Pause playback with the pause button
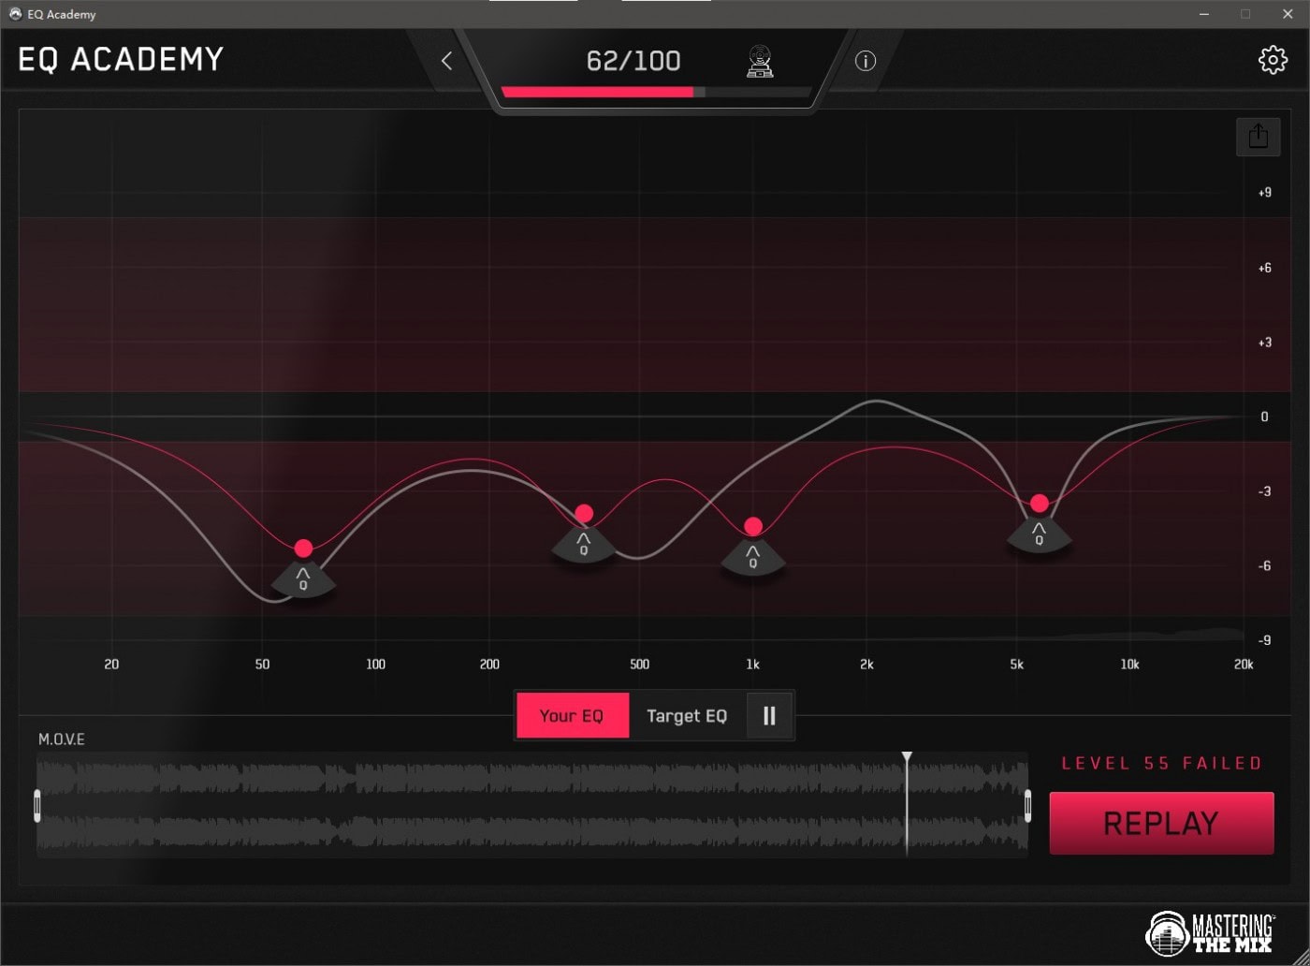This screenshot has height=966, width=1310. pyautogui.click(x=769, y=716)
